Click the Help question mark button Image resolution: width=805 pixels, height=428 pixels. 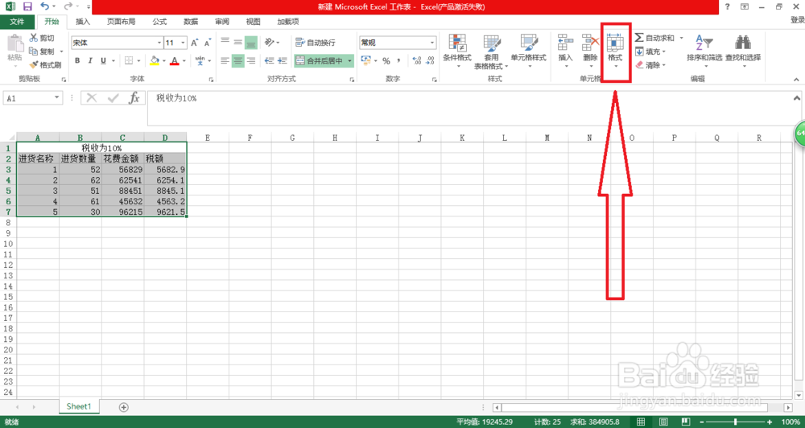(x=727, y=6)
